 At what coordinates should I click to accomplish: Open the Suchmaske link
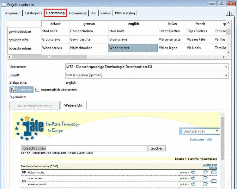(x=197, y=139)
